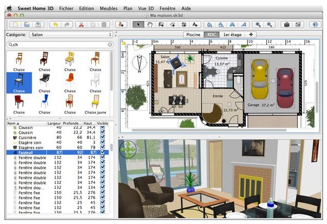The image size is (327, 224).
Task: Zoom in with the plus magnifier
Action: pyautogui.click(x=258, y=24)
